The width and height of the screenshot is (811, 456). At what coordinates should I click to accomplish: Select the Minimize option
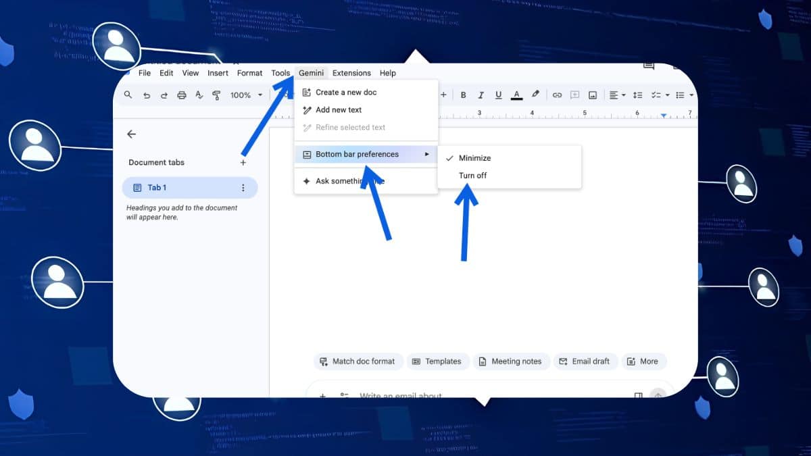pos(510,158)
